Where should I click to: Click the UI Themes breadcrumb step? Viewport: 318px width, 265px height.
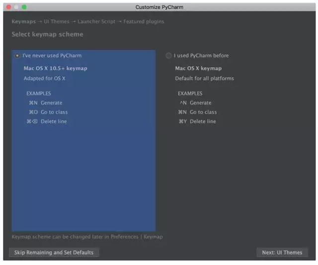tap(57, 21)
